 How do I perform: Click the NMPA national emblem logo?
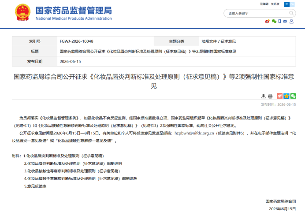(23, 13)
